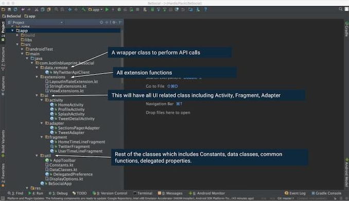Click the Undo arrow icon in toolbar
349x201 pixels.
pos(23,10)
